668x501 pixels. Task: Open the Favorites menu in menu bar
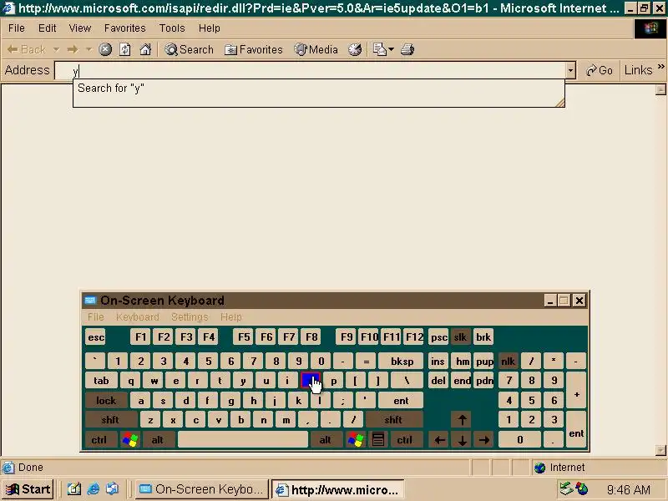click(124, 28)
